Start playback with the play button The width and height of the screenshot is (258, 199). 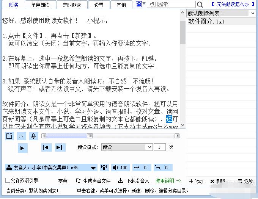[22, 148]
